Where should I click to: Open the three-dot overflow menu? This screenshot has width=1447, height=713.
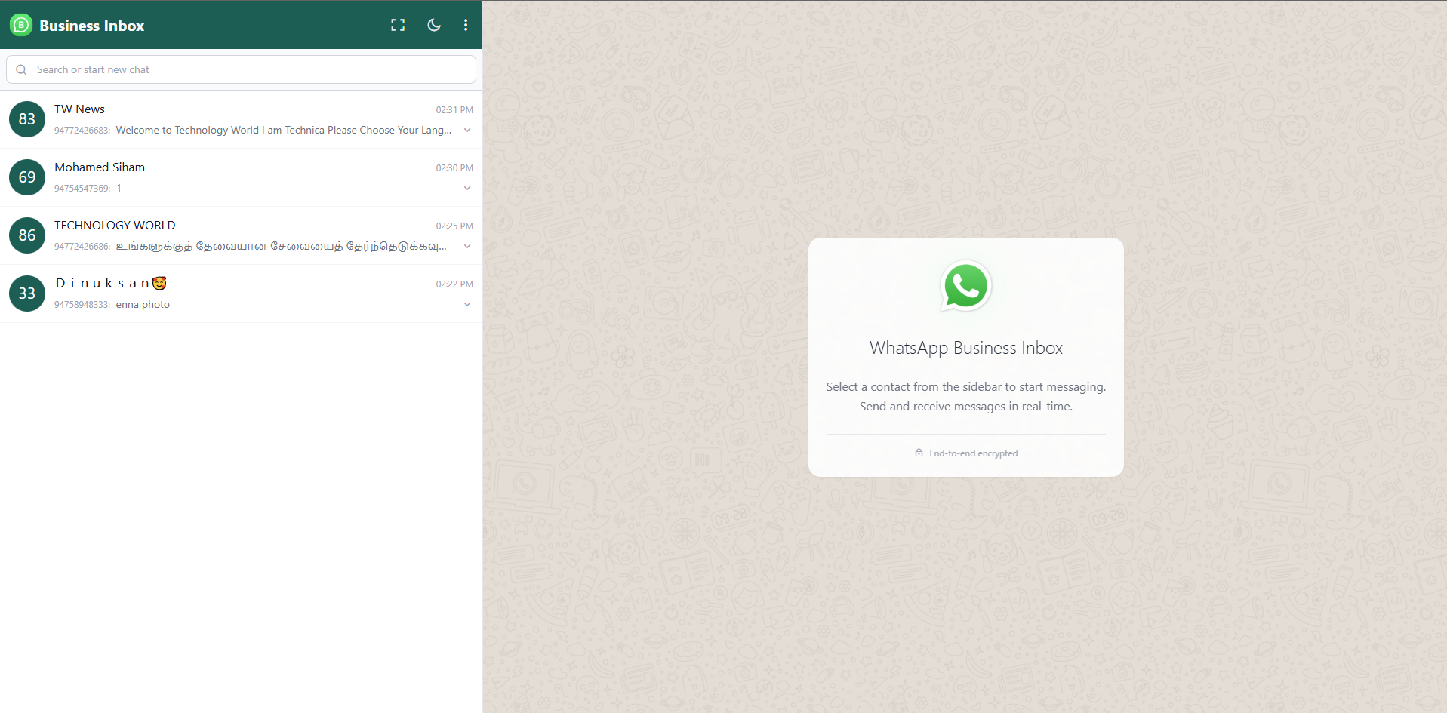[466, 25]
